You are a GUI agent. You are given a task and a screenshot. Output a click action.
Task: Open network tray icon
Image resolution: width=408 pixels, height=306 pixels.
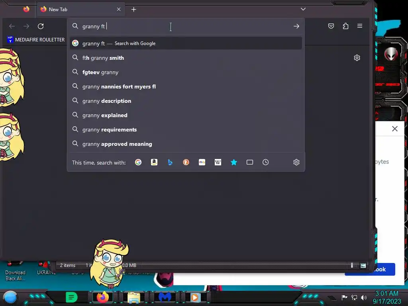[354, 297]
